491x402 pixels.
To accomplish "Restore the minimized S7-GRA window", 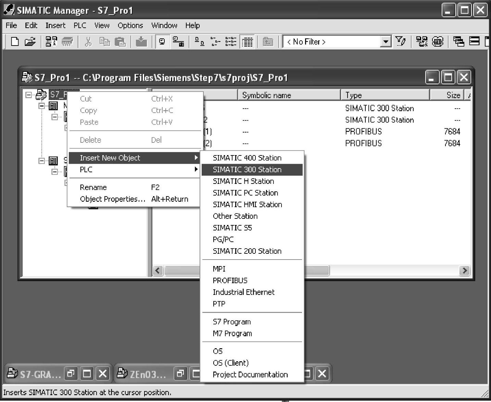I will point(71,373).
